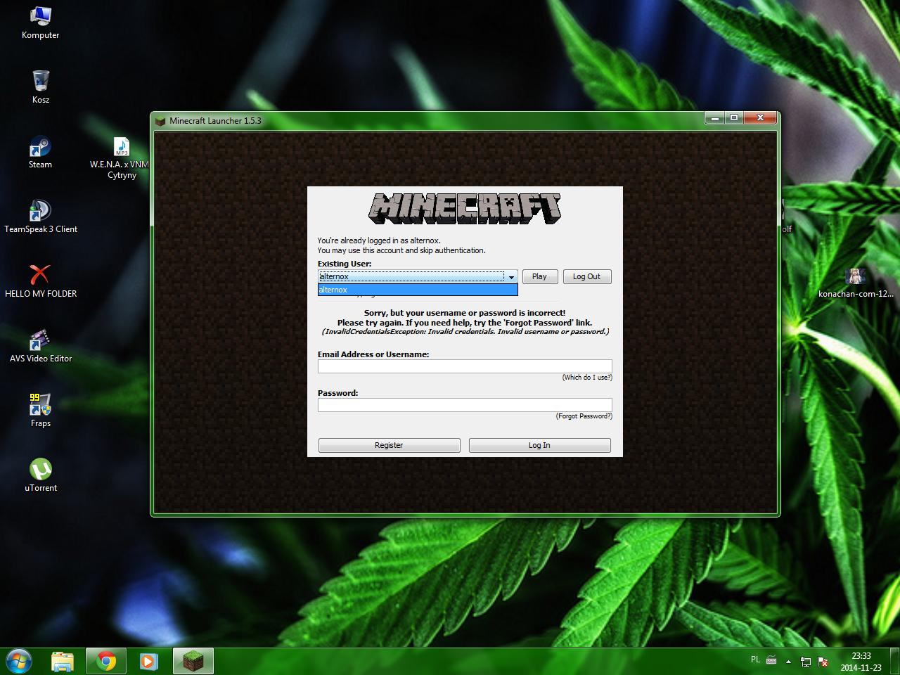Focus the Email Address or Username field

pos(465,366)
